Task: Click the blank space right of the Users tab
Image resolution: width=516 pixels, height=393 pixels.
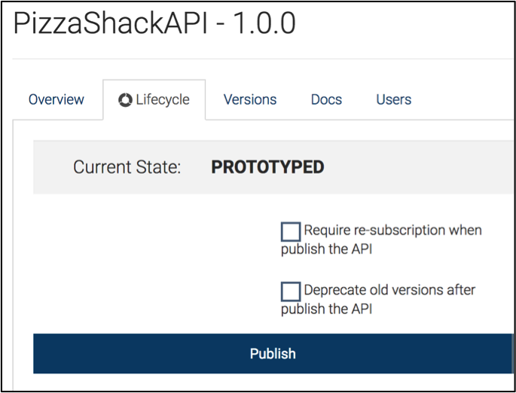Action: coord(463,99)
